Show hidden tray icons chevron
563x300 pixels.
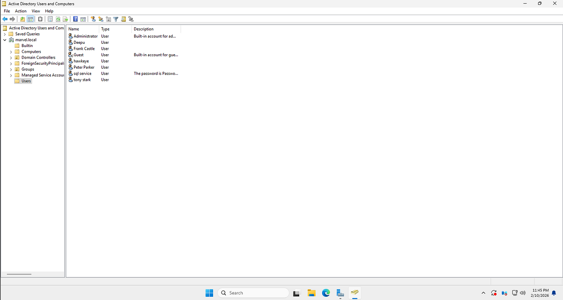click(x=483, y=293)
